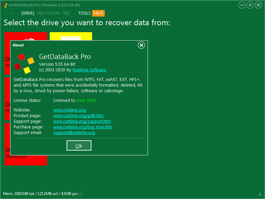
Task: Click the 'User 2k10' license name
Action: click(x=86, y=100)
